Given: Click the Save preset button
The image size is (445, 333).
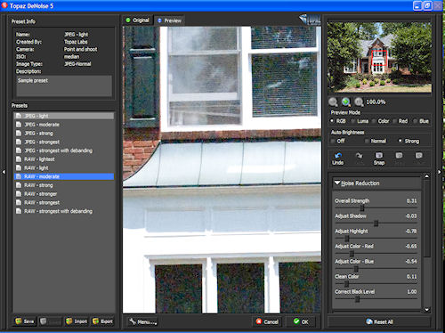Looking at the screenshot, I should click(25, 321).
